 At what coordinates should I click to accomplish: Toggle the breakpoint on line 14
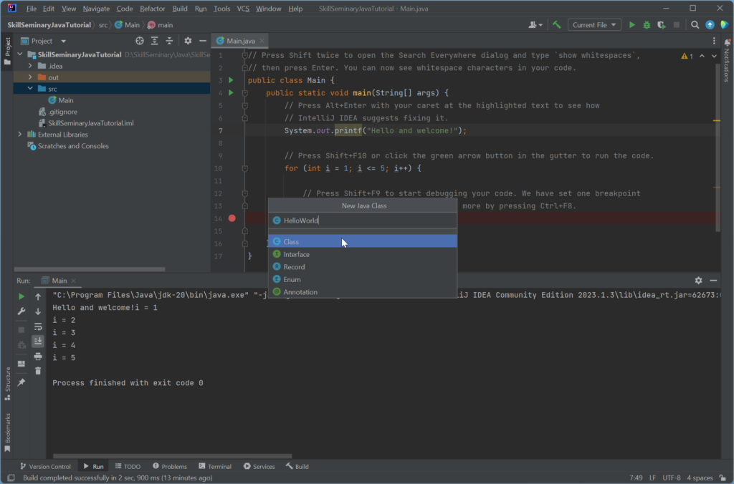[x=232, y=218]
